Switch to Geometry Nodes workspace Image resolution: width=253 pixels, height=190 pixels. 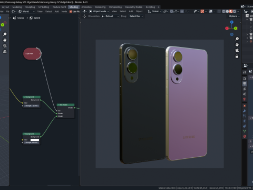[x=134, y=7]
